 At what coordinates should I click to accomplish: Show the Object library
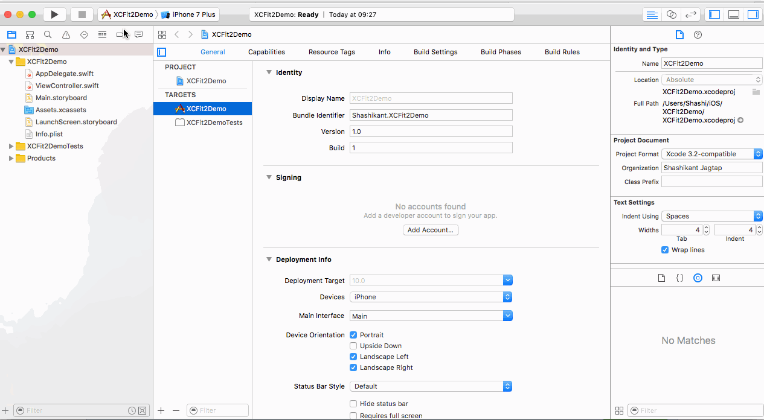point(698,278)
